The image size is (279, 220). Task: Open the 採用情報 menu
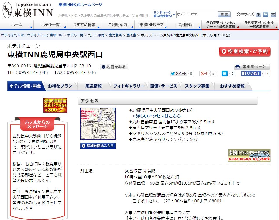tap(185, 25)
